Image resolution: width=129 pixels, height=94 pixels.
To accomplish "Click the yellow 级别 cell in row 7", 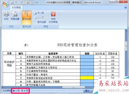I will pyautogui.click(x=87, y=78).
